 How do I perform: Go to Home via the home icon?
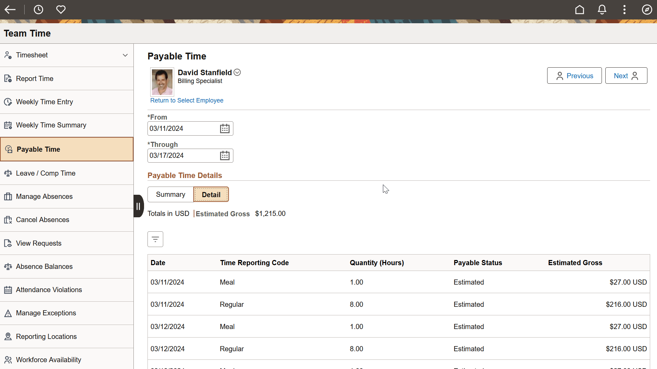[x=580, y=10]
